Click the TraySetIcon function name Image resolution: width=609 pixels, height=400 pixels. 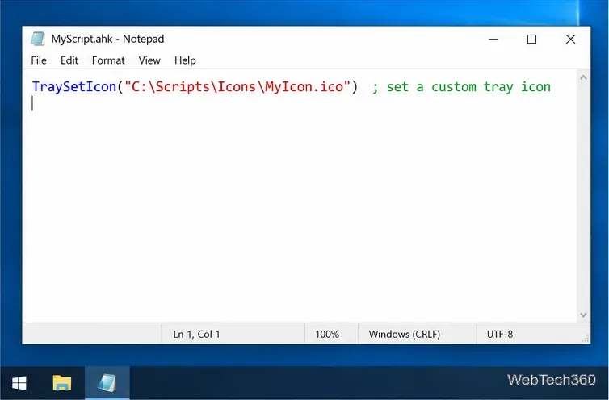pyautogui.click(x=74, y=86)
